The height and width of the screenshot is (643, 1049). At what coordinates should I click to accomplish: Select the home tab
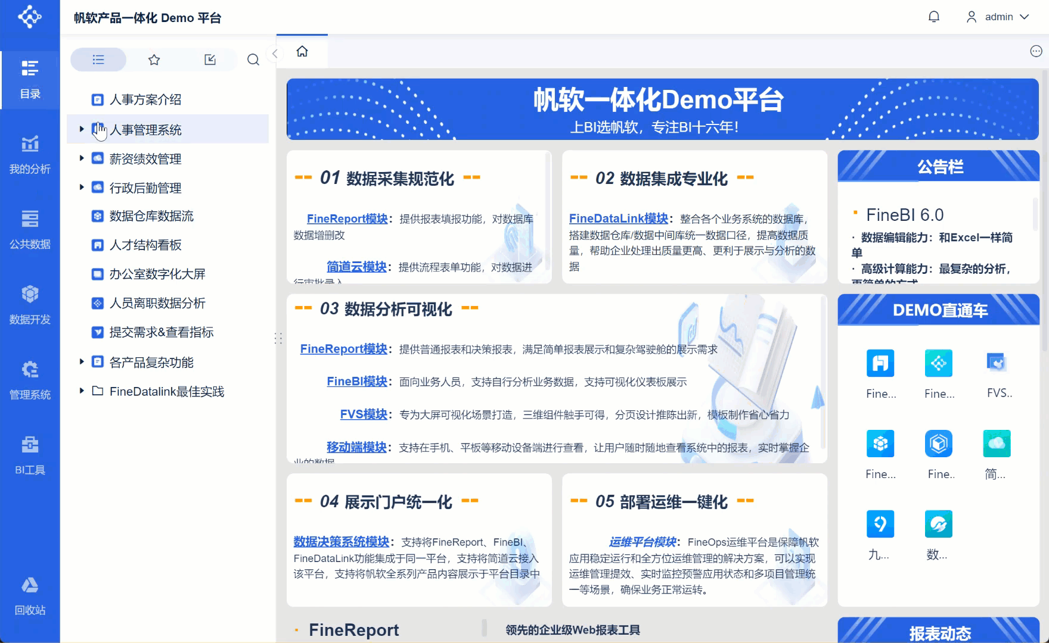(302, 51)
